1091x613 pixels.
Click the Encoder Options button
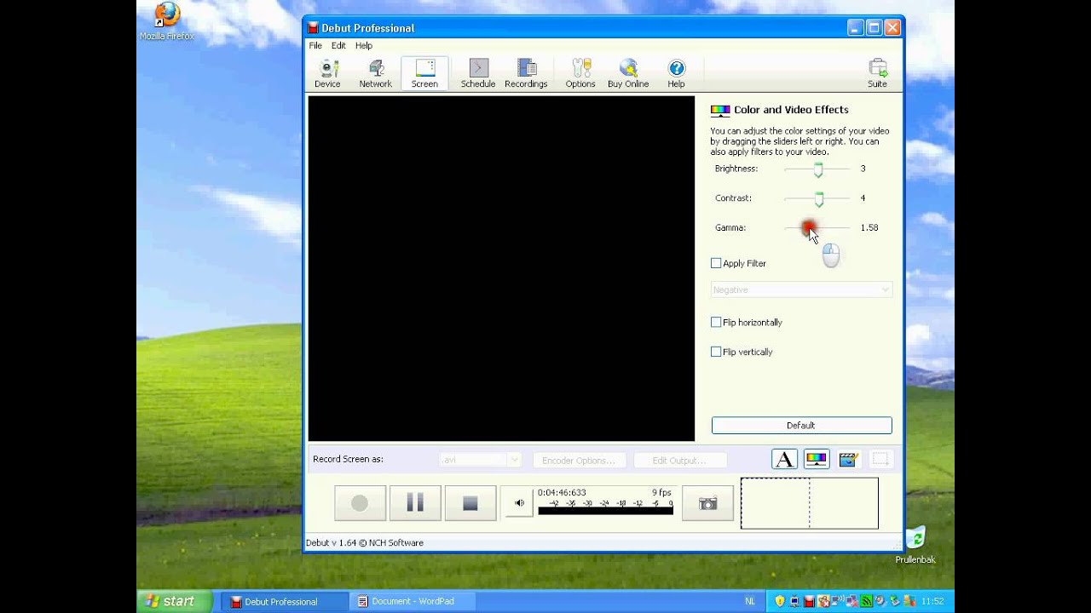pos(580,460)
